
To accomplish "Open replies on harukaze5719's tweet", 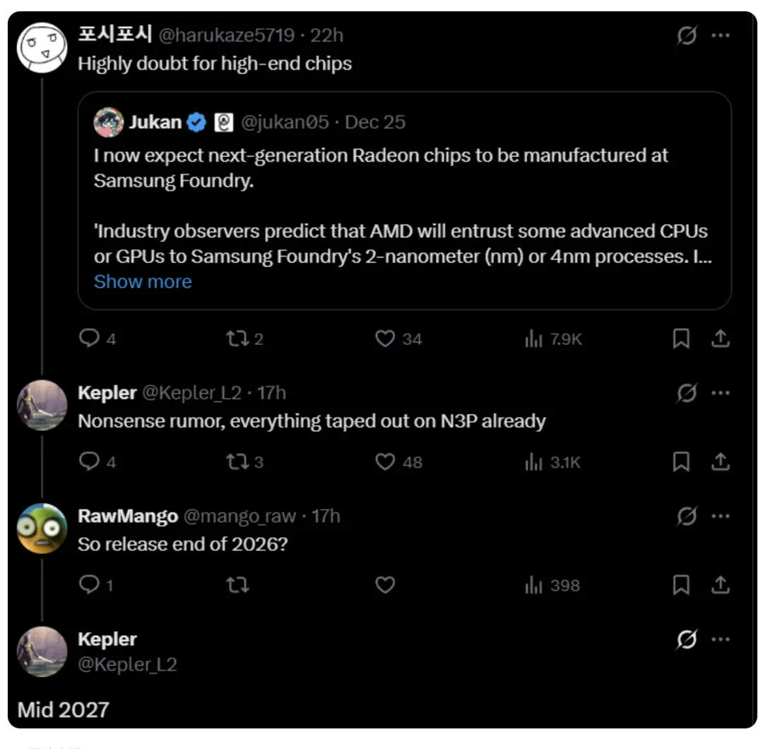I will 89,339.
